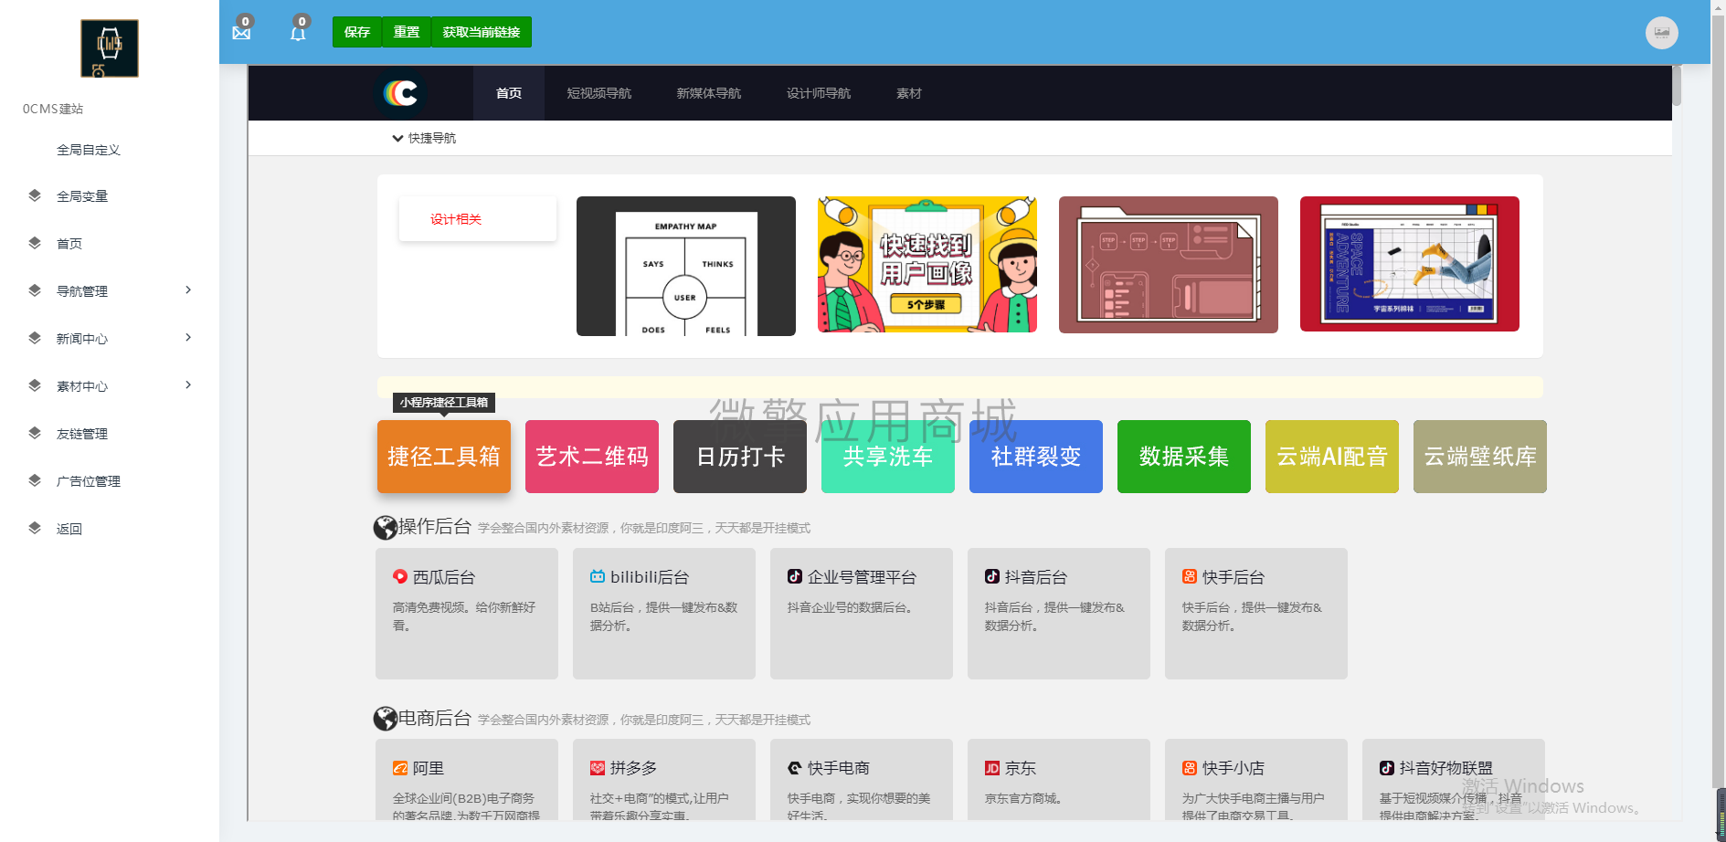The image size is (1726, 842).
Task: Collapse the 快捷导航 section chevron
Action: click(x=397, y=139)
